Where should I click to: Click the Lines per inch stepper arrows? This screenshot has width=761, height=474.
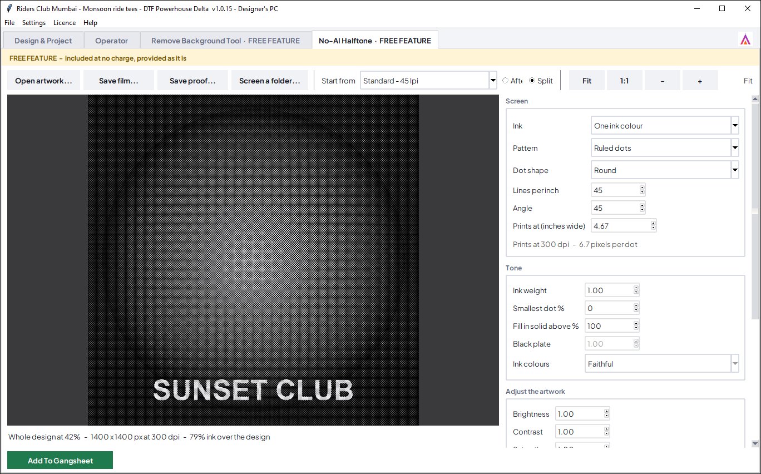(643, 190)
